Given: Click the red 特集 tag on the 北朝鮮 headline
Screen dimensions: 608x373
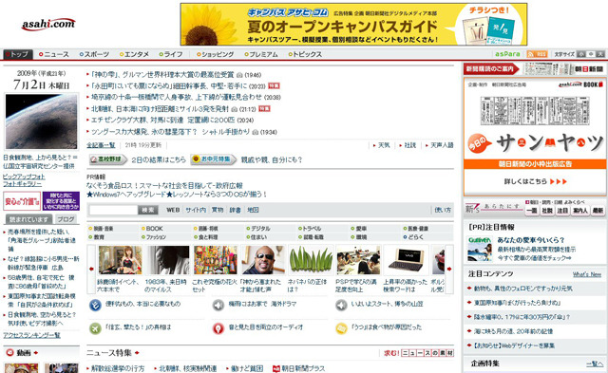Looking at the screenshot, I should (264, 109).
